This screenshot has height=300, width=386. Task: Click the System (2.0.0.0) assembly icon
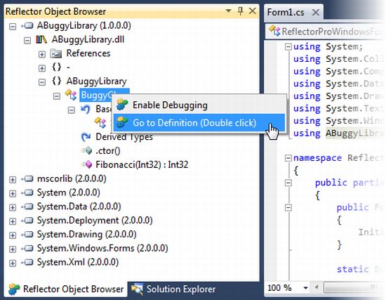pyautogui.click(x=27, y=193)
